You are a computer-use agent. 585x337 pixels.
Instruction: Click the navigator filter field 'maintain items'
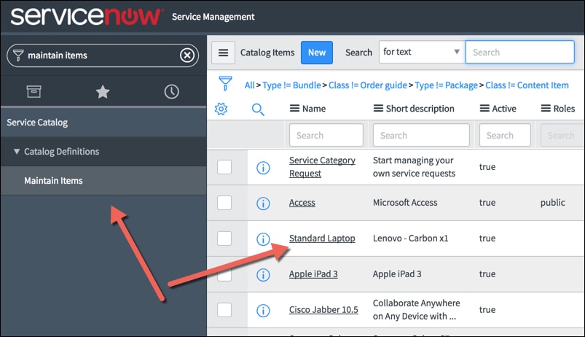[103, 55]
